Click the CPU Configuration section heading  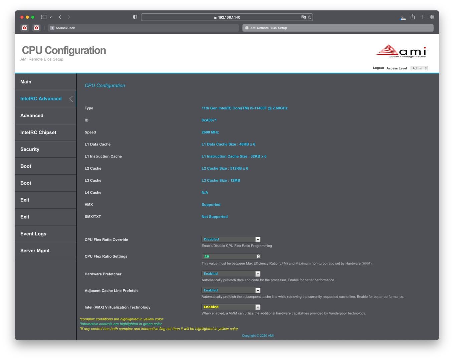pos(105,85)
